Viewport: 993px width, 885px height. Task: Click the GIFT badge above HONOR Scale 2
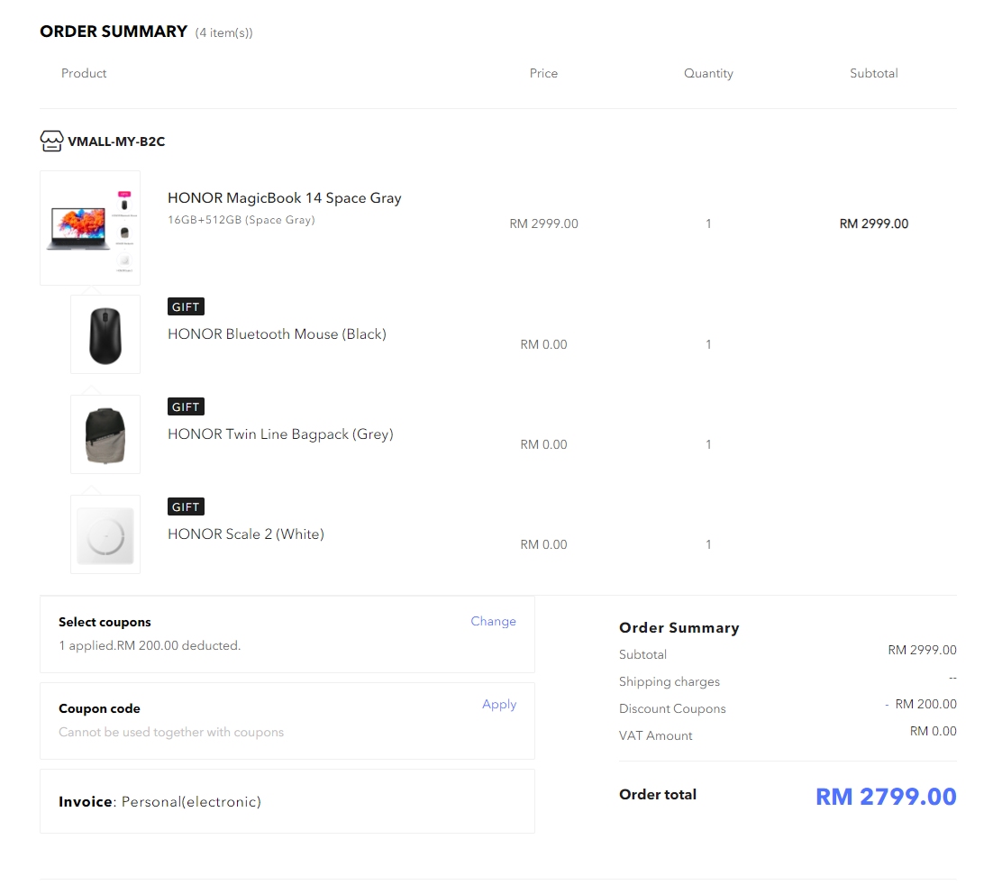point(186,507)
